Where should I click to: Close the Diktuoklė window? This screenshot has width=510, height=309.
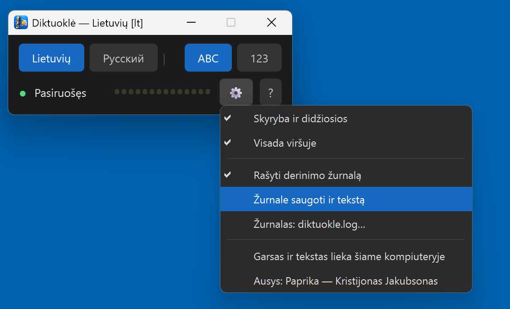pos(272,22)
